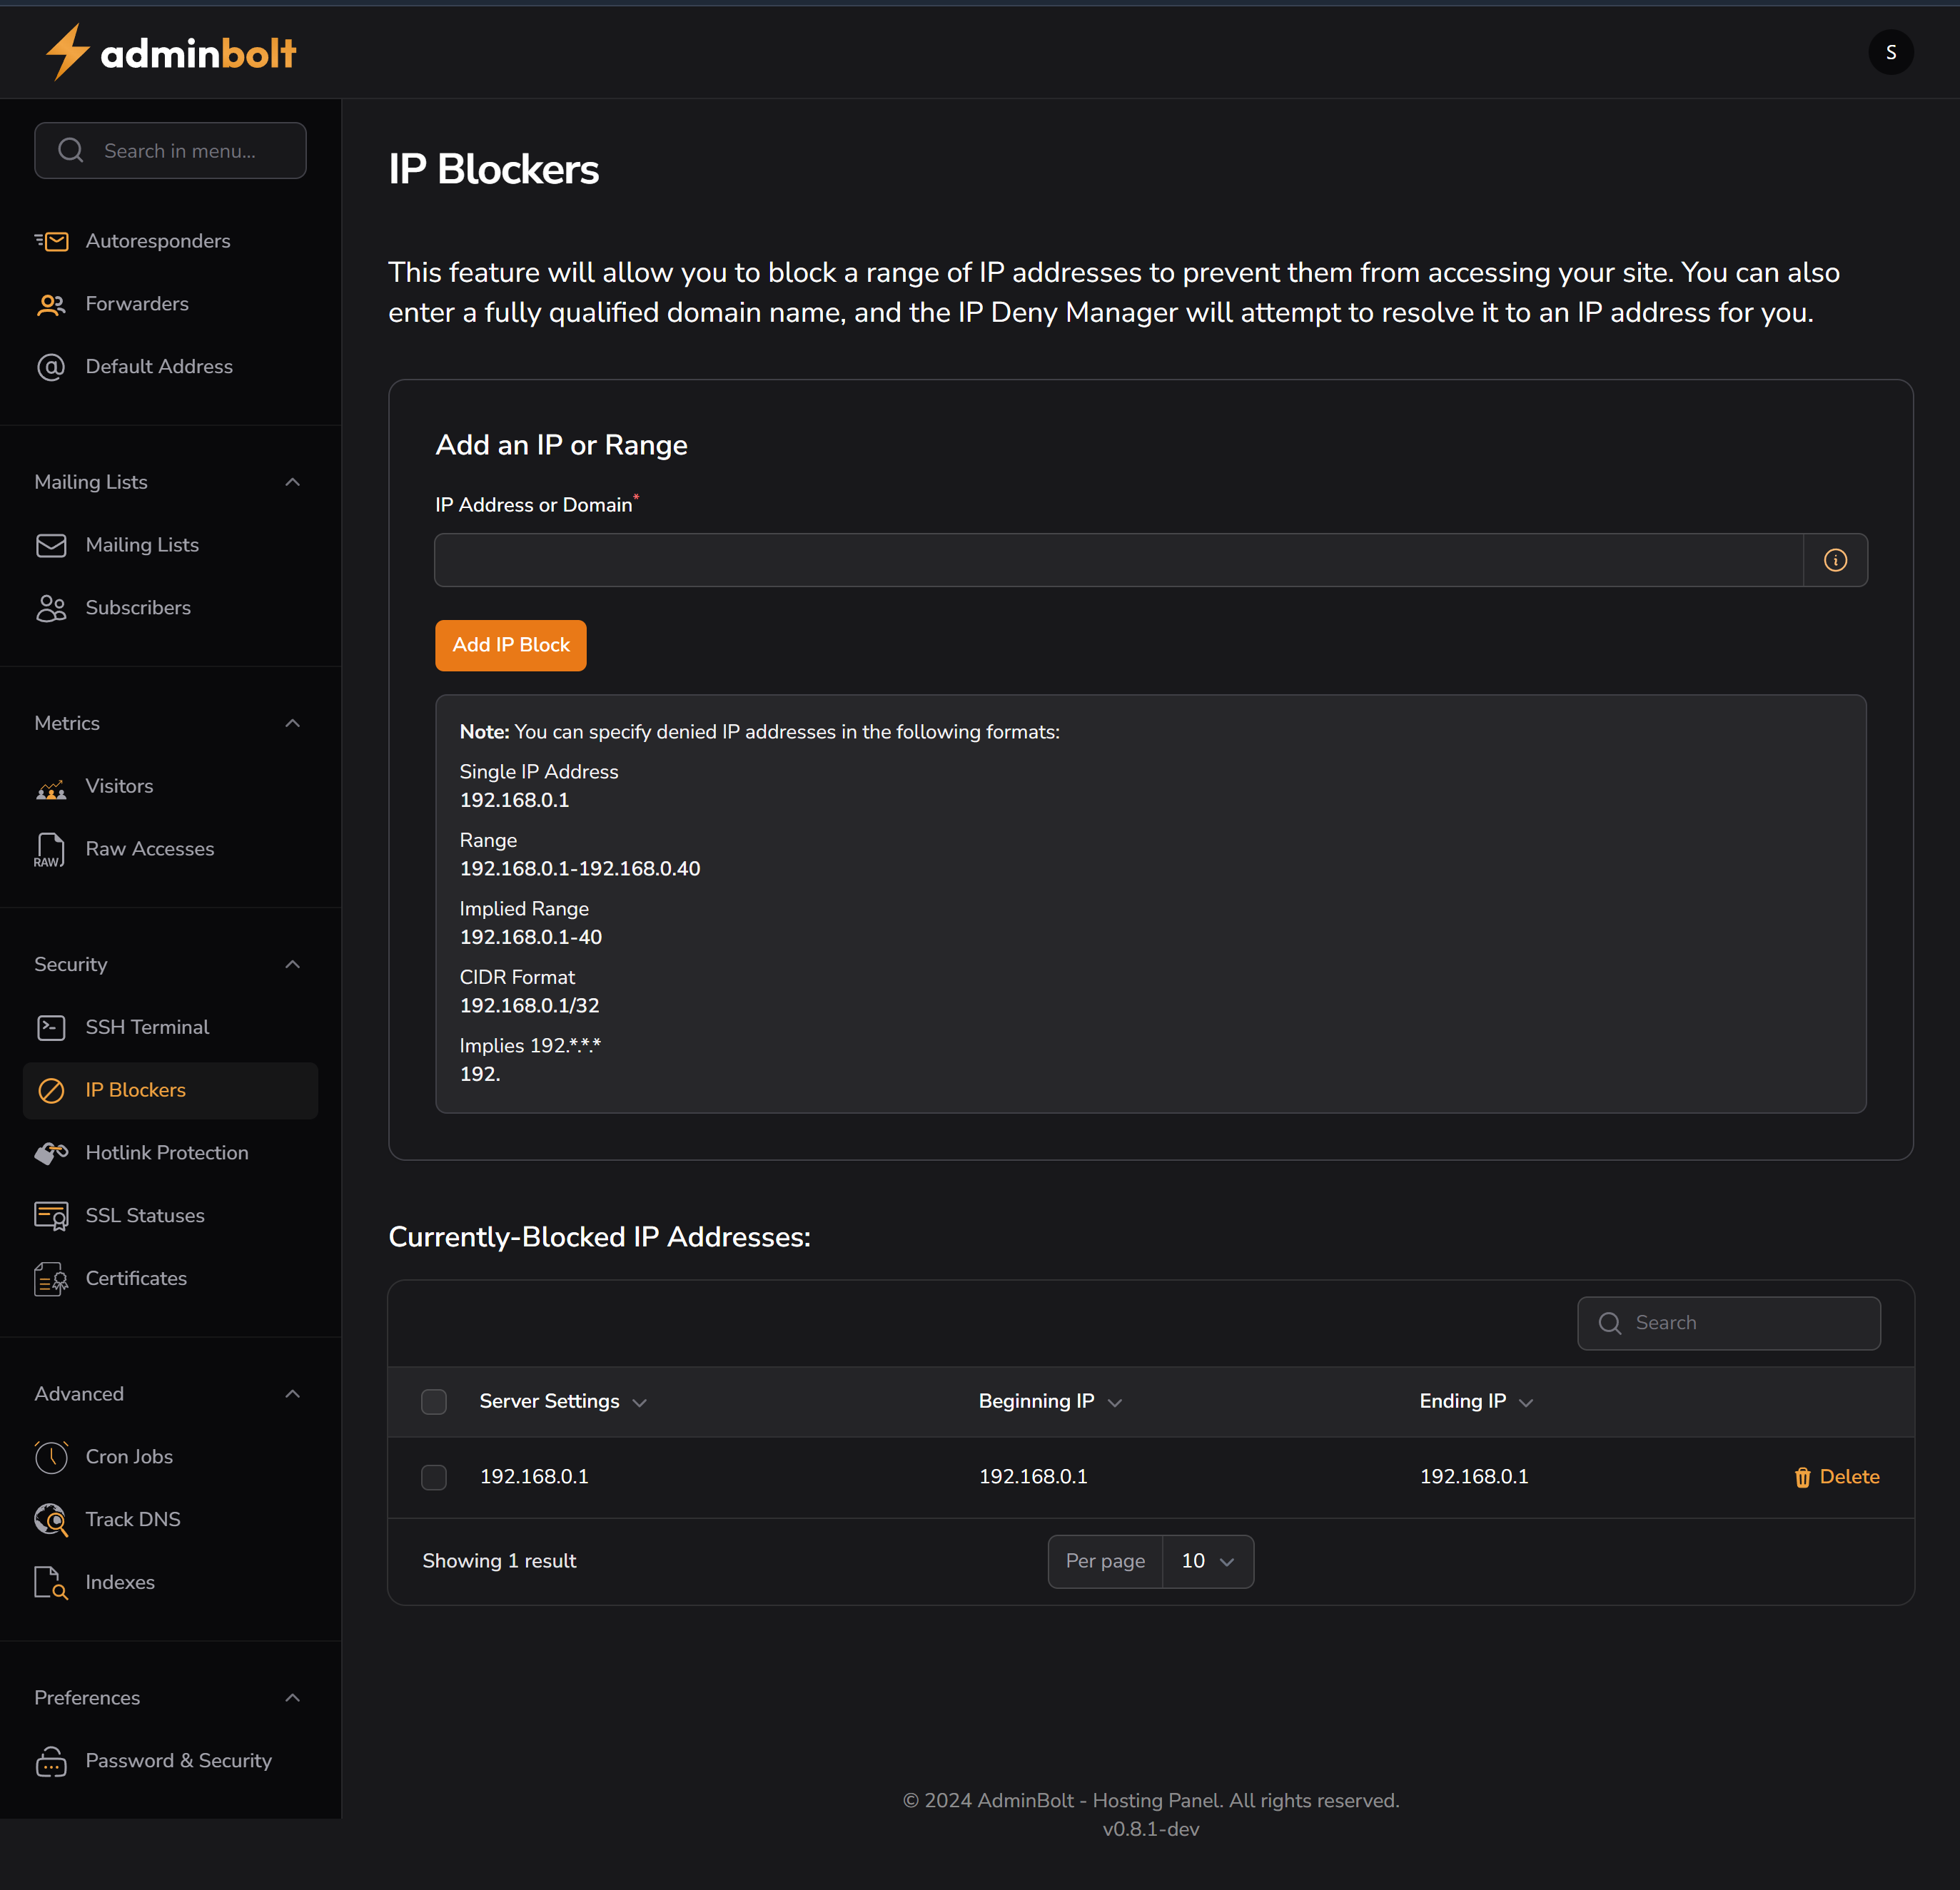Select the SSH Terminal icon in sidebar
1960x1890 pixels.
(x=52, y=1027)
